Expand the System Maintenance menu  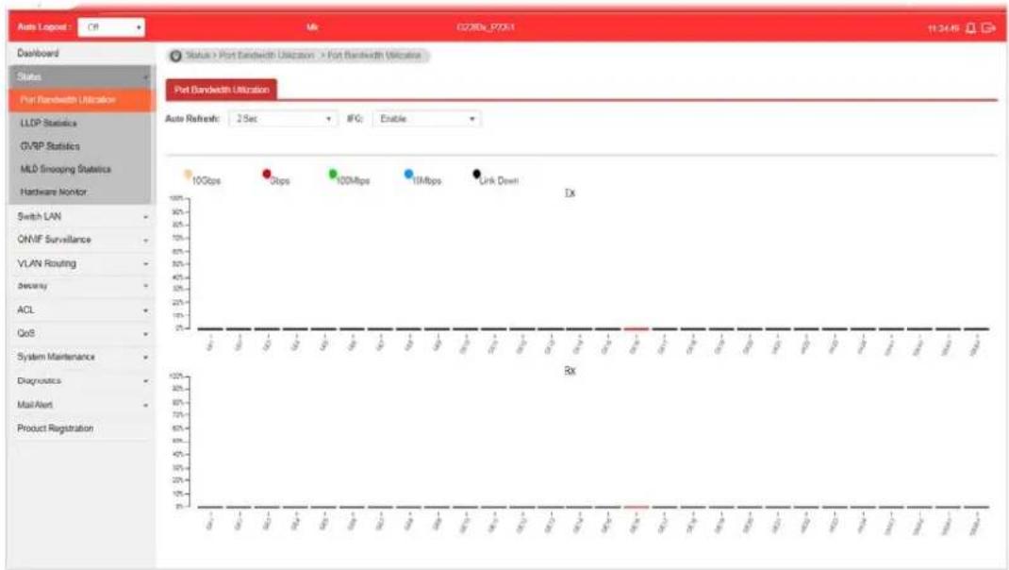tap(81, 357)
